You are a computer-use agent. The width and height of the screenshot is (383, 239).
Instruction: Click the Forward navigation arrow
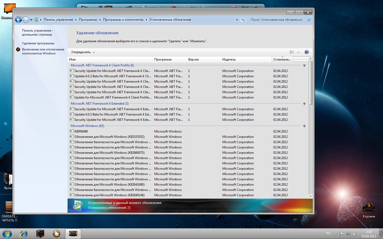tap(26, 20)
